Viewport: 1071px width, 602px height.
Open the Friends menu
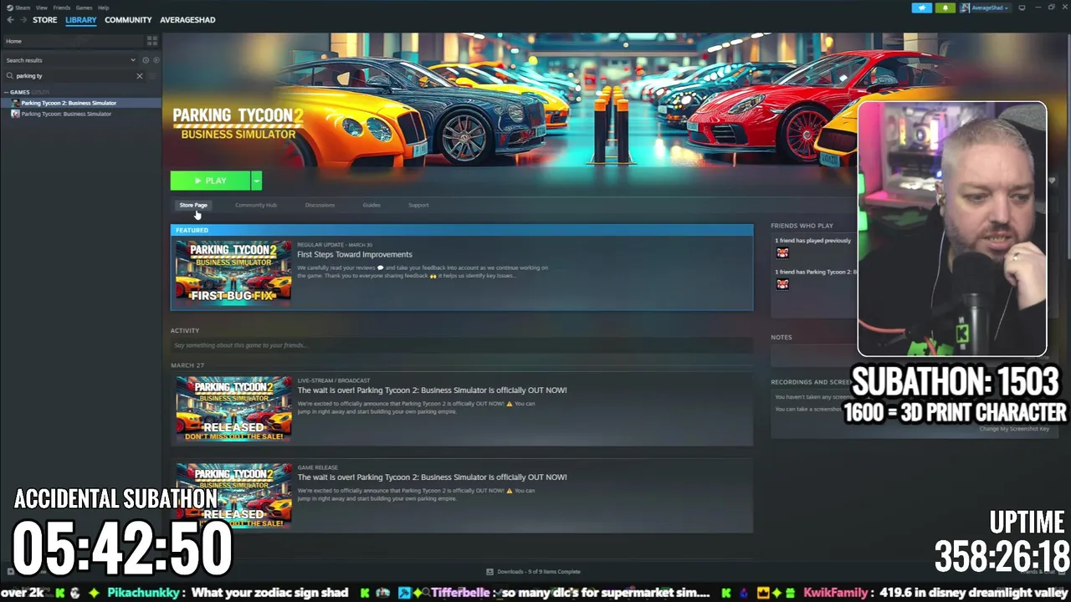click(62, 8)
